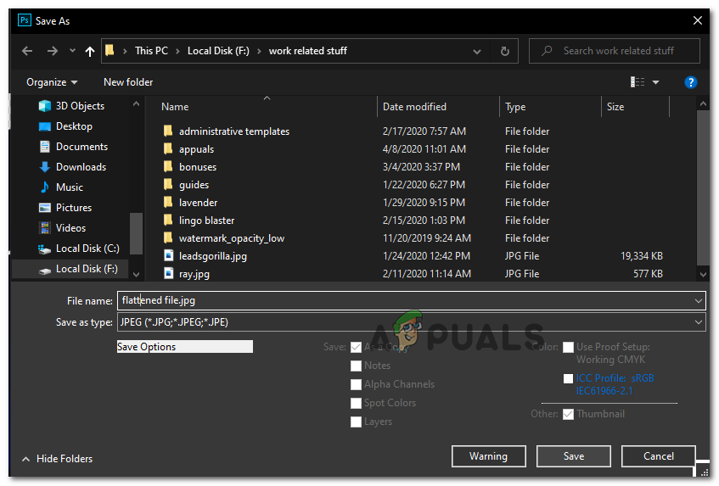This screenshot has width=719, height=486.
Task: Go up one folder level
Action: [90, 51]
